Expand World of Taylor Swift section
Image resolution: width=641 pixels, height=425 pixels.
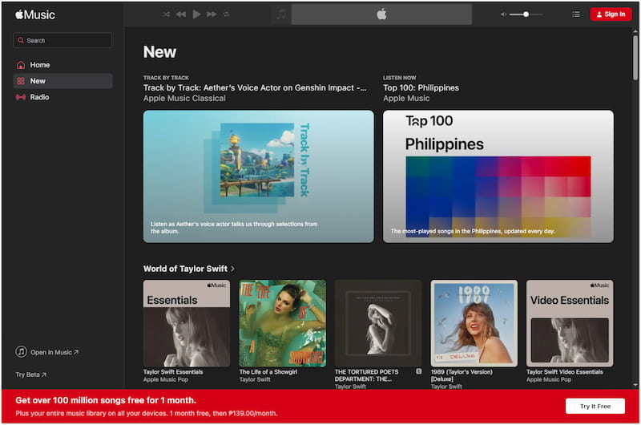(x=189, y=269)
